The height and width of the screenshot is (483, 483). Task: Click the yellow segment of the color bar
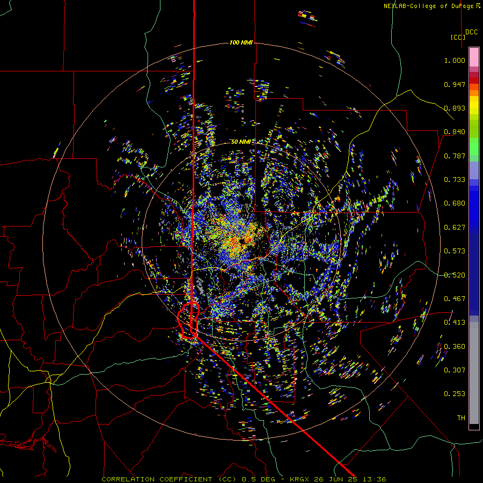[474, 105]
